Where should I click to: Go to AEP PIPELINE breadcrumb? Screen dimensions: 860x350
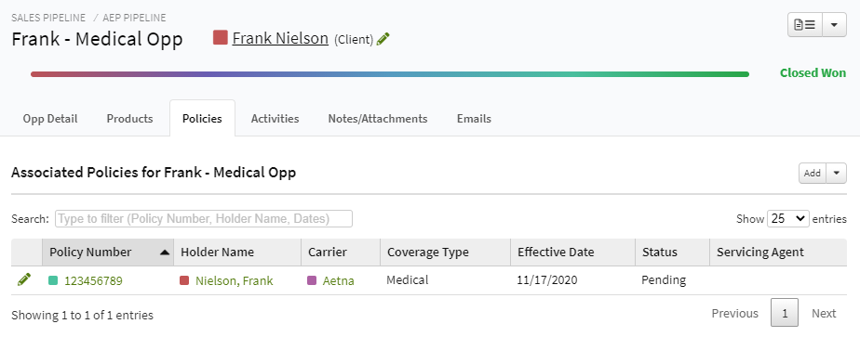coord(134,18)
